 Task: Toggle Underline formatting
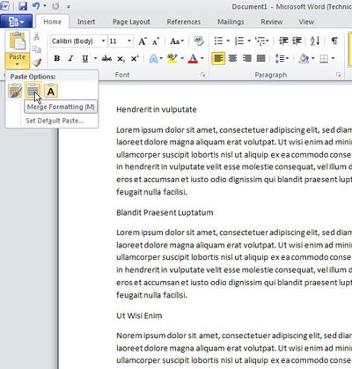[x=85, y=58]
